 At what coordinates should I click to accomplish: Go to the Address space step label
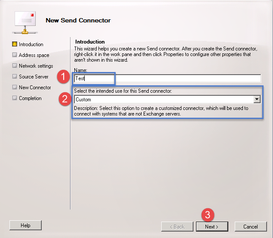click(x=34, y=55)
